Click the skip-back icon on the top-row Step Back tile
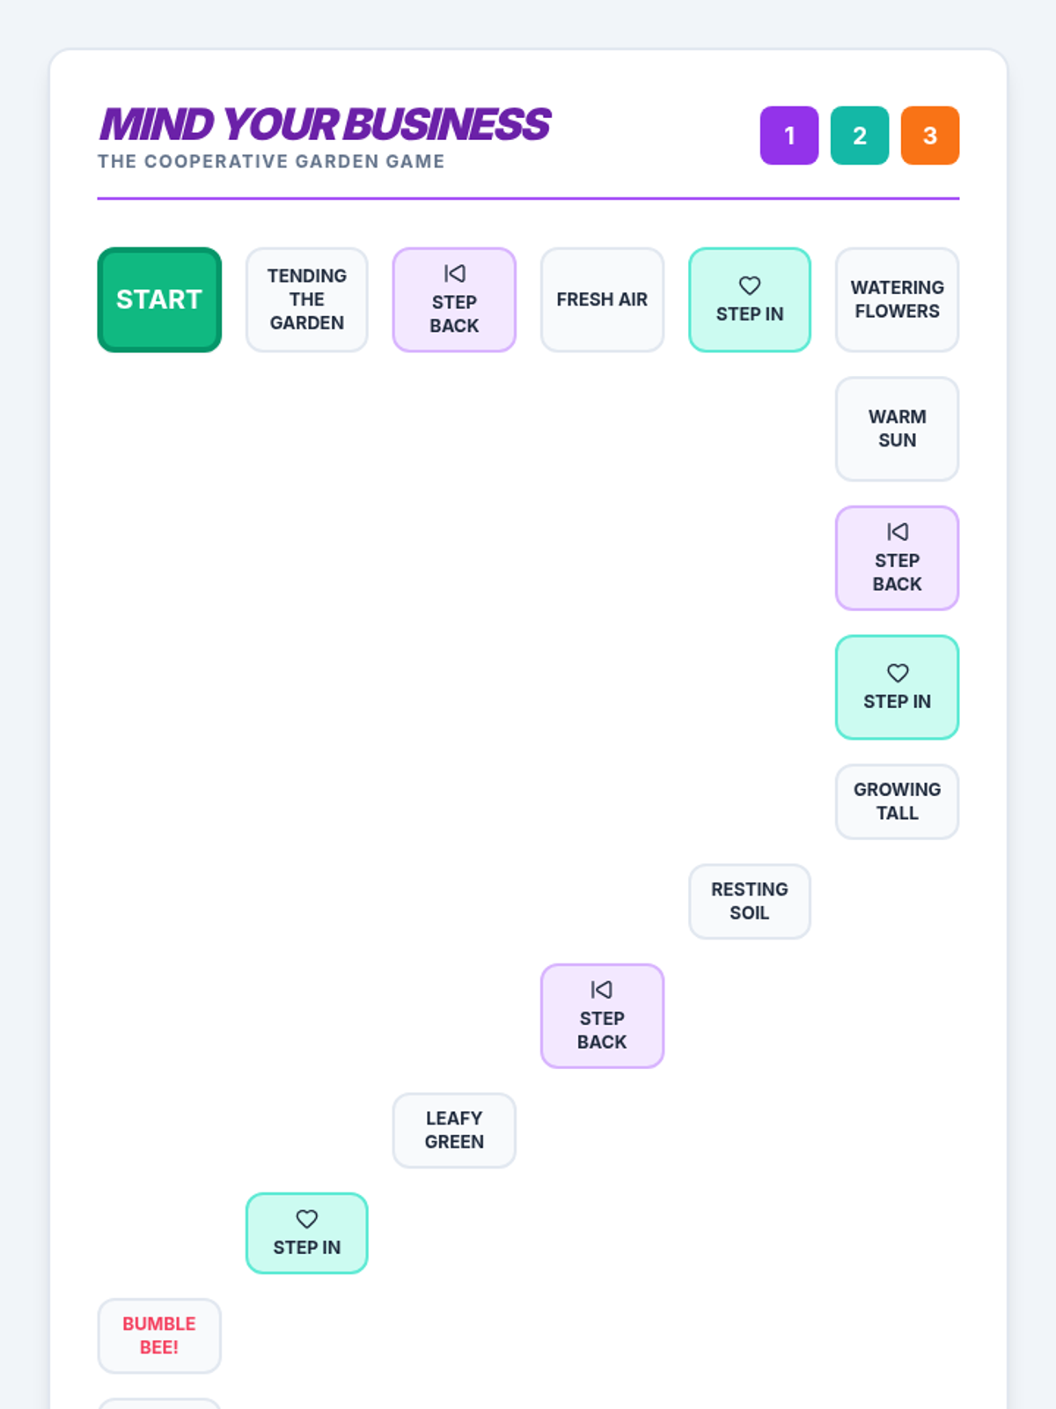 pos(454,274)
